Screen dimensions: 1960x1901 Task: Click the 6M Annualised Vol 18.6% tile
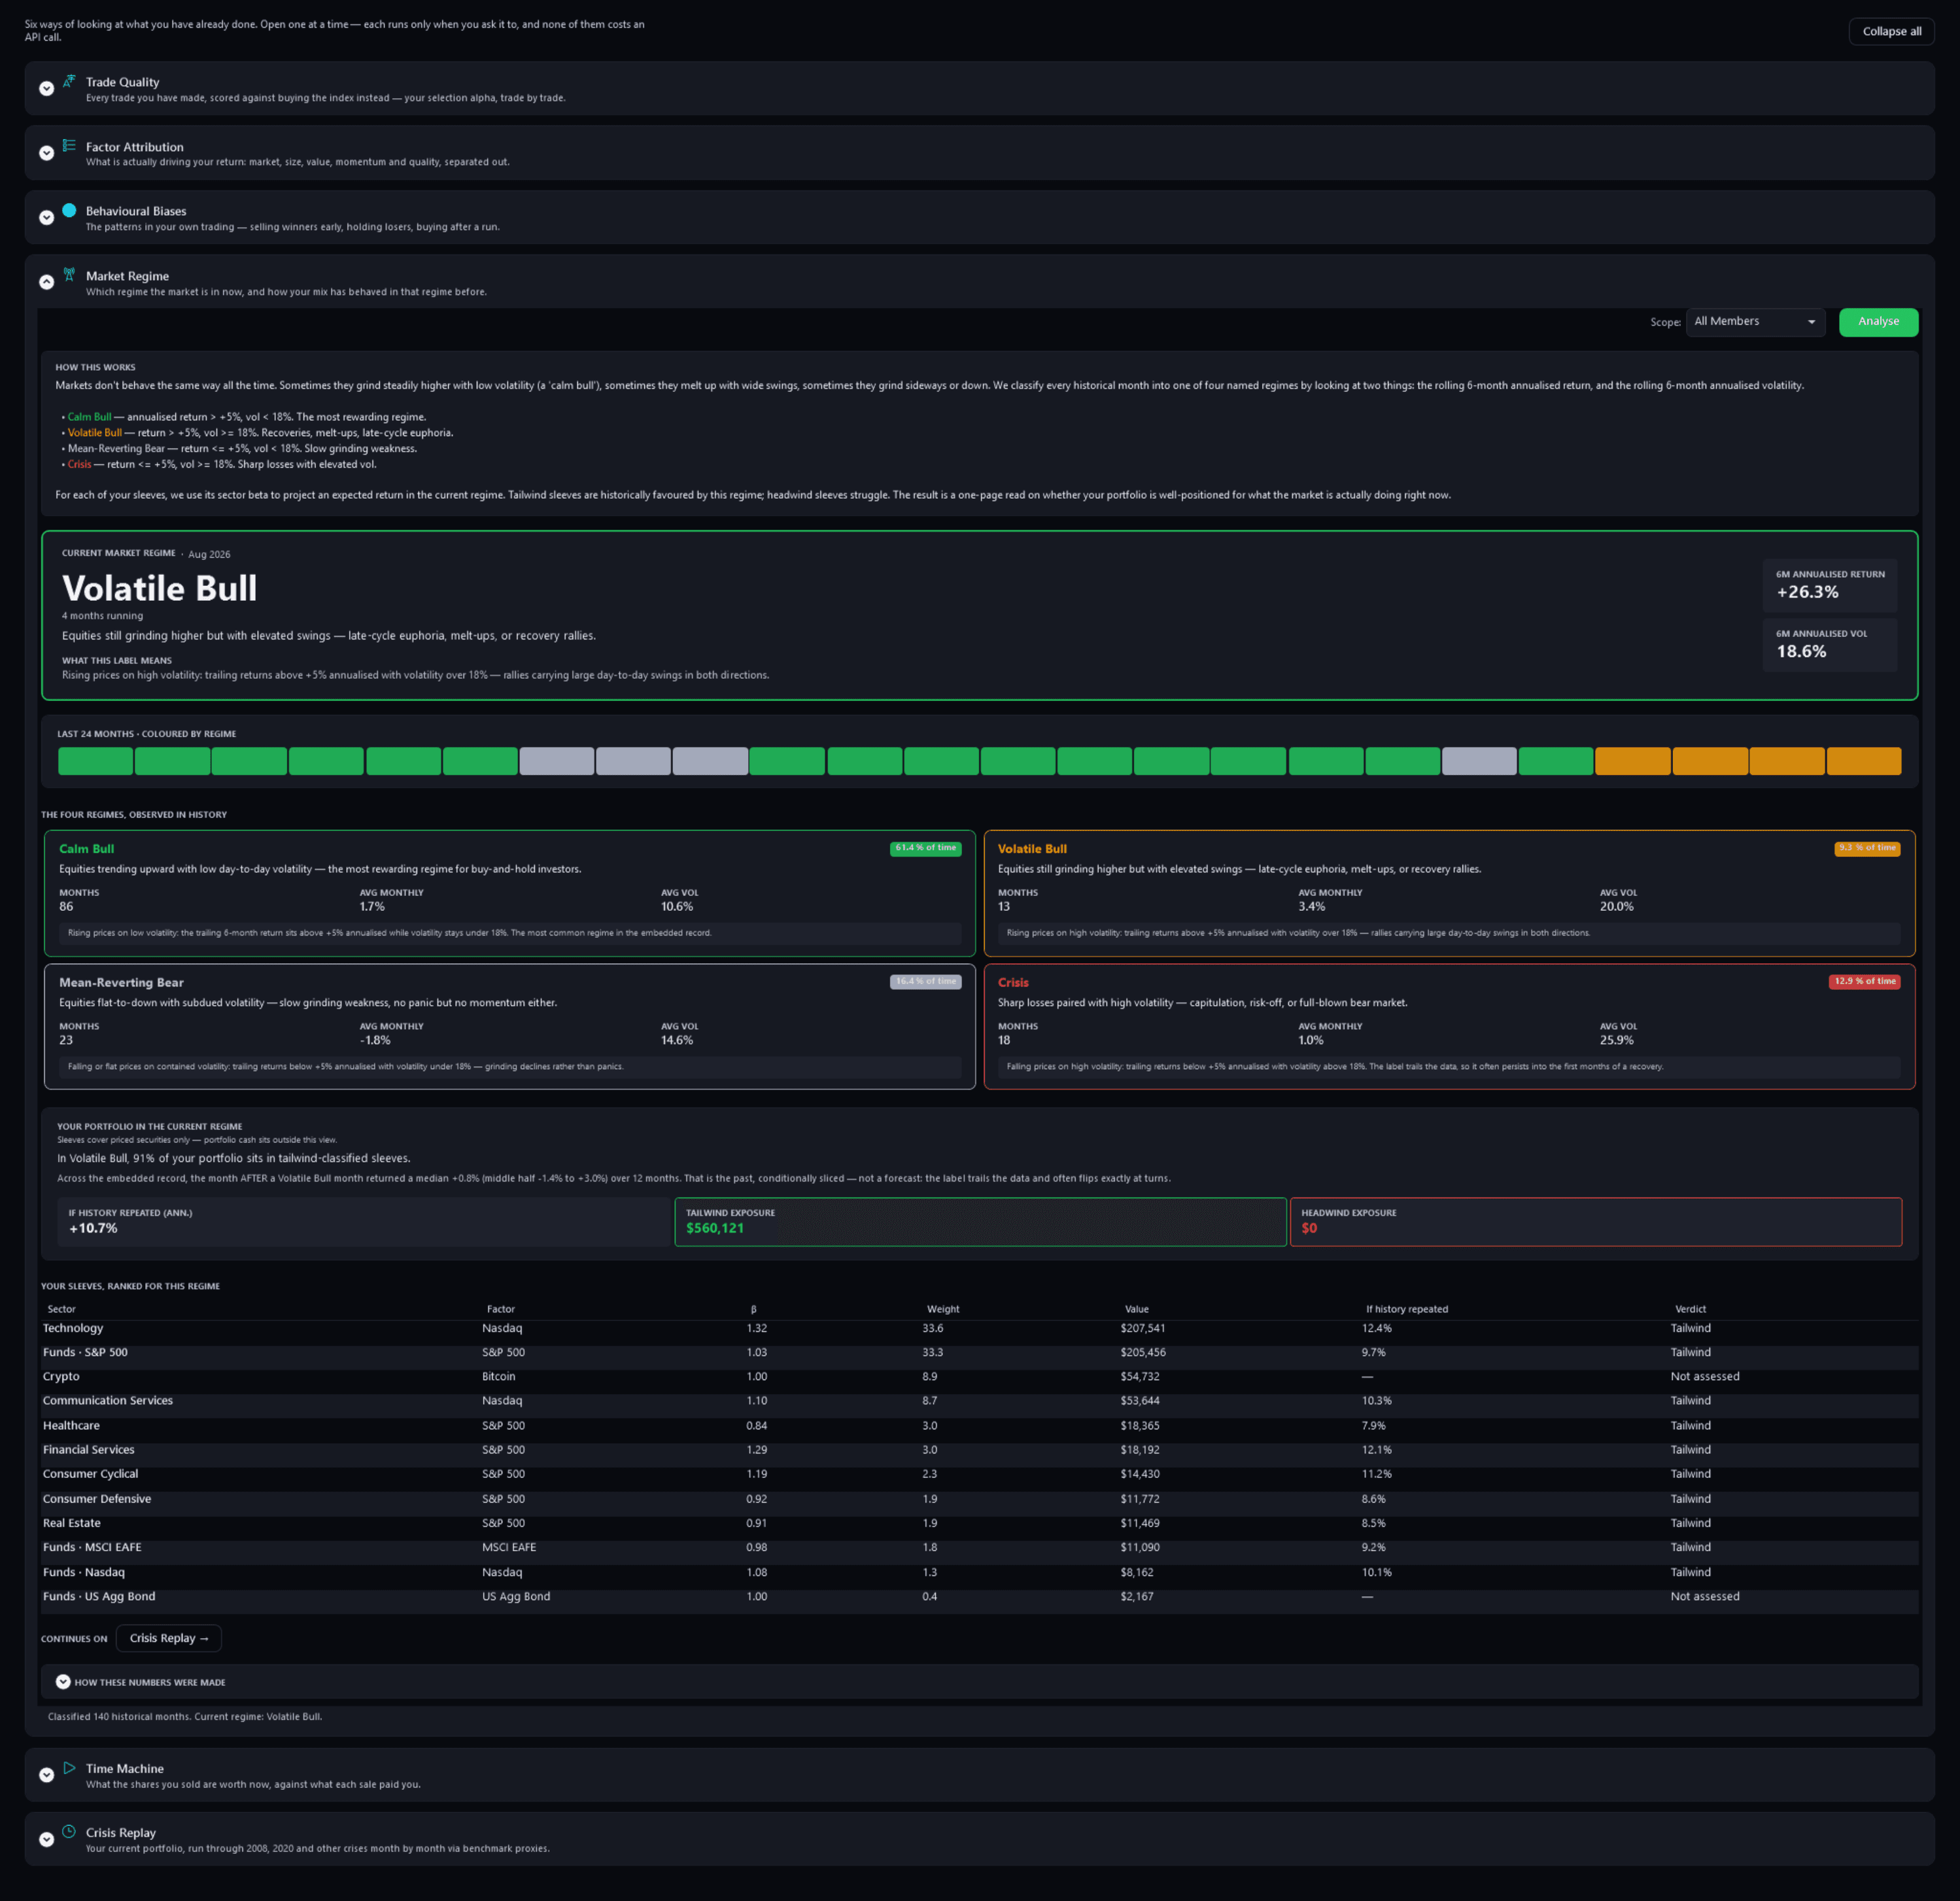coord(1830,644)
